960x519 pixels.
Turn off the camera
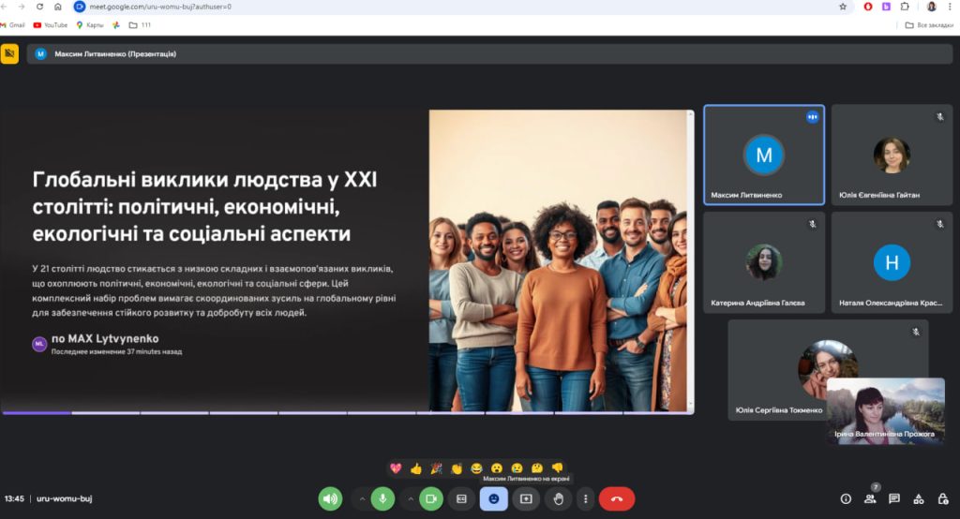pos(431,499)
